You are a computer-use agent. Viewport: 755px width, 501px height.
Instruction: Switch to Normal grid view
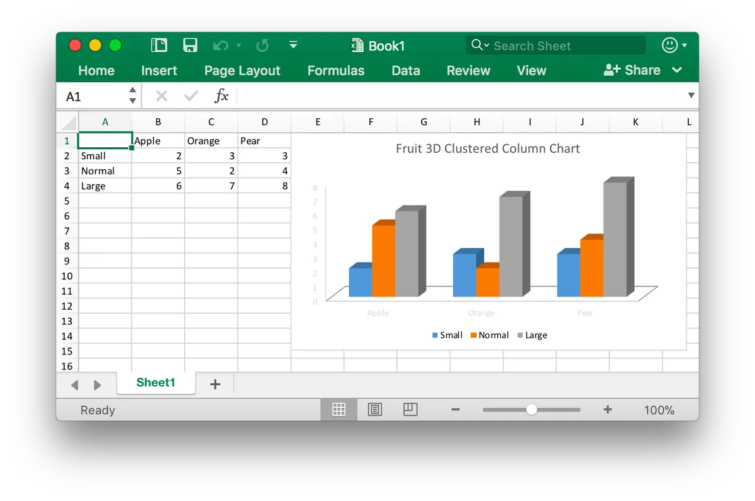(339, 410)
